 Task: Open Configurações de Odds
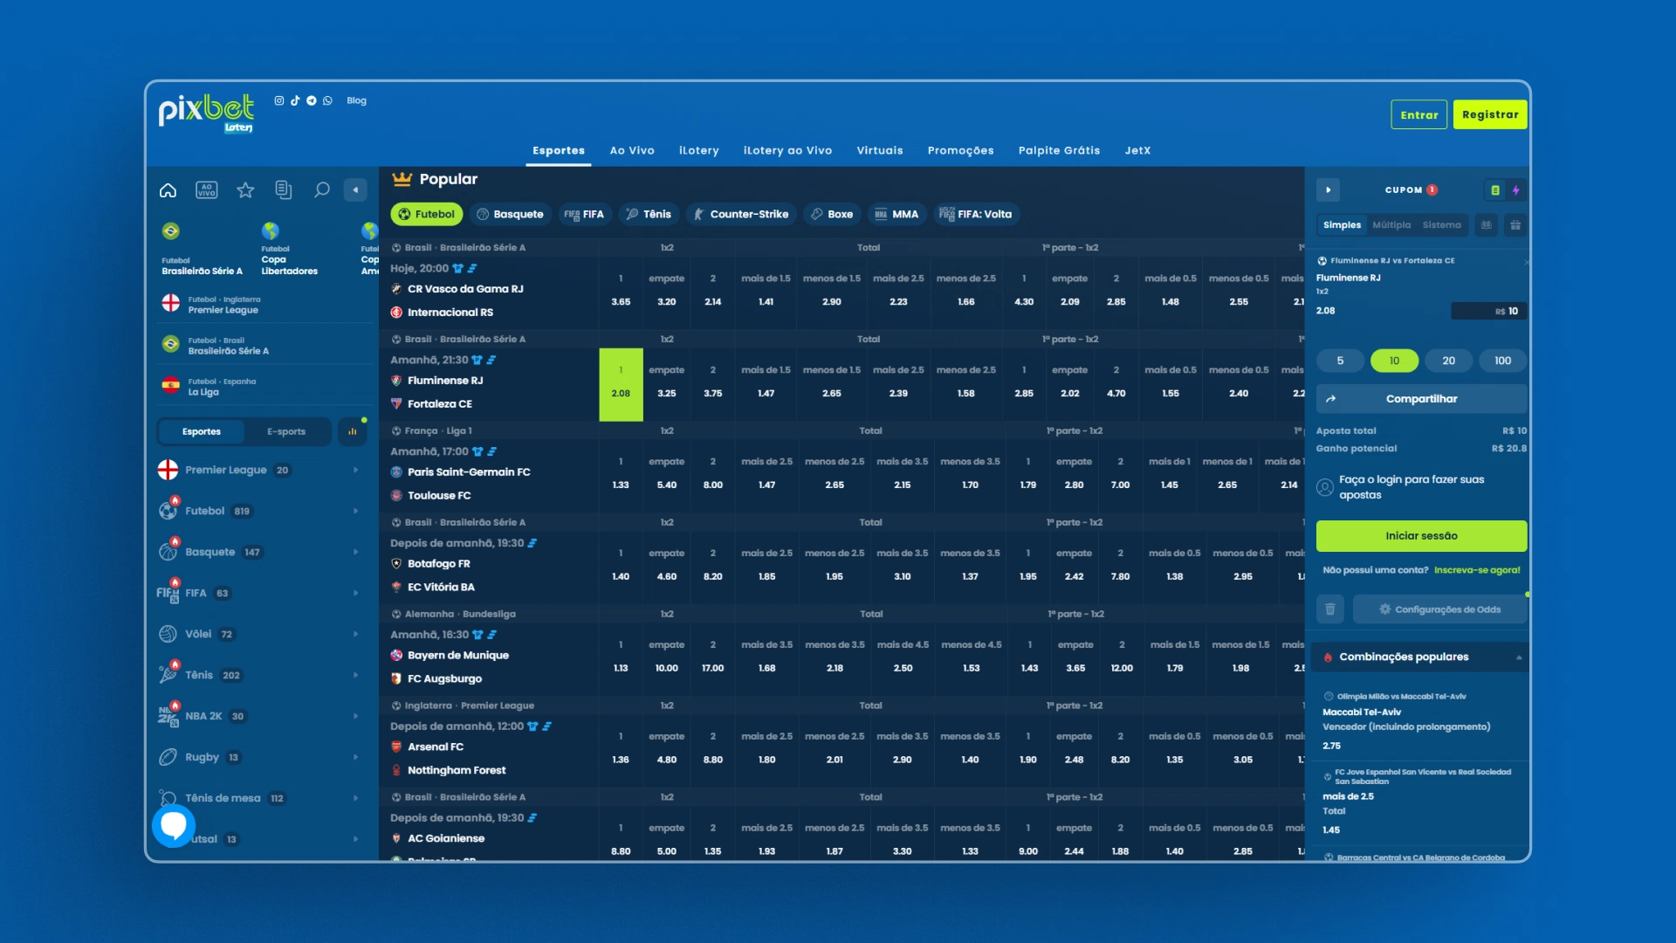1439,609
